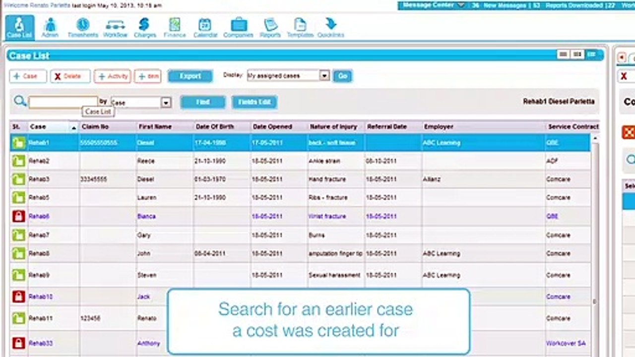The width and height of the screenshot is (635, 357).
Task: Click the green status icon for Rehab2
Action: 18,161
